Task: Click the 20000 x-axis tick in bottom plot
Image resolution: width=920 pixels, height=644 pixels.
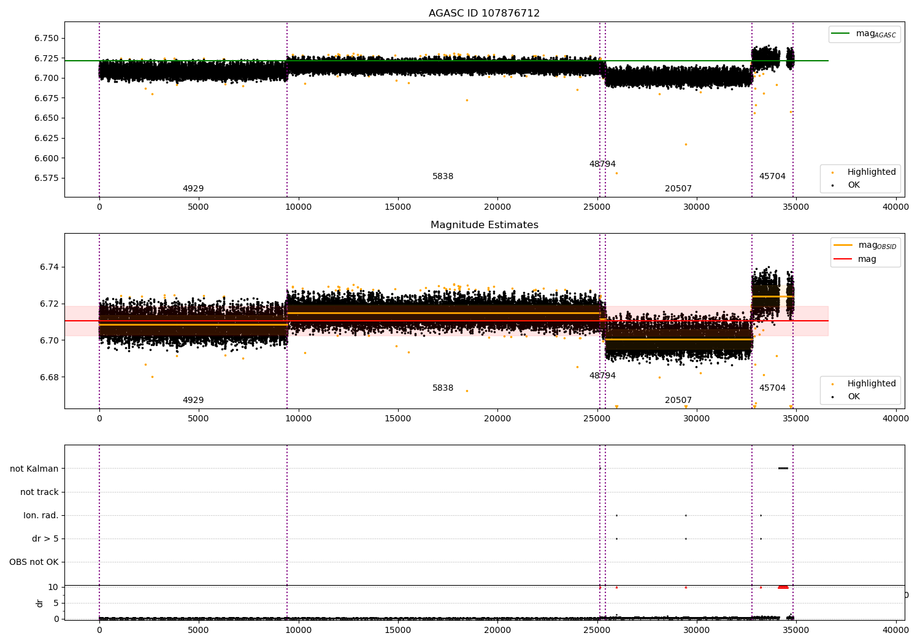Action: (x=497, y=630)
